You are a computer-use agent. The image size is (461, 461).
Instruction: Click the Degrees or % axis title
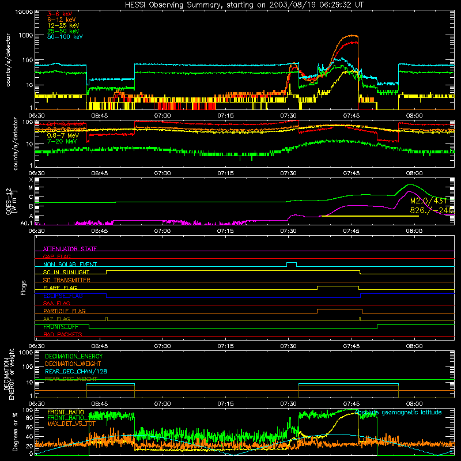click(15, 432)
